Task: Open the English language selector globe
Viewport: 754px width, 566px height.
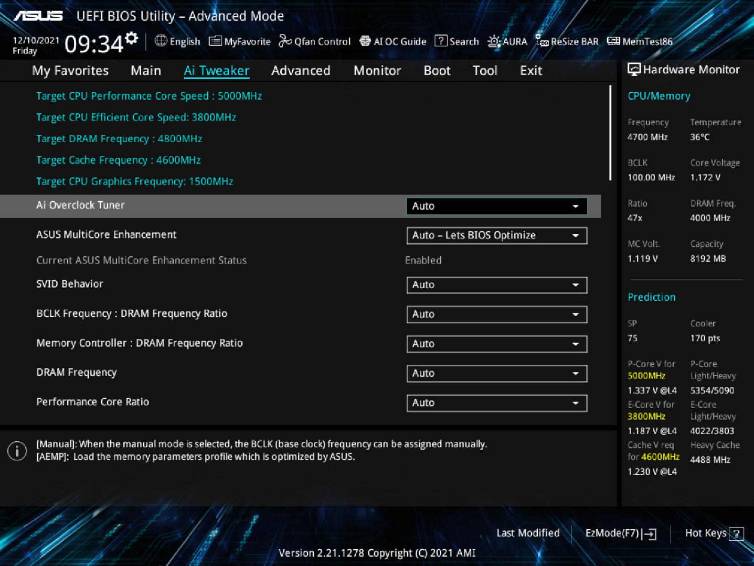Action: (161, 41)
